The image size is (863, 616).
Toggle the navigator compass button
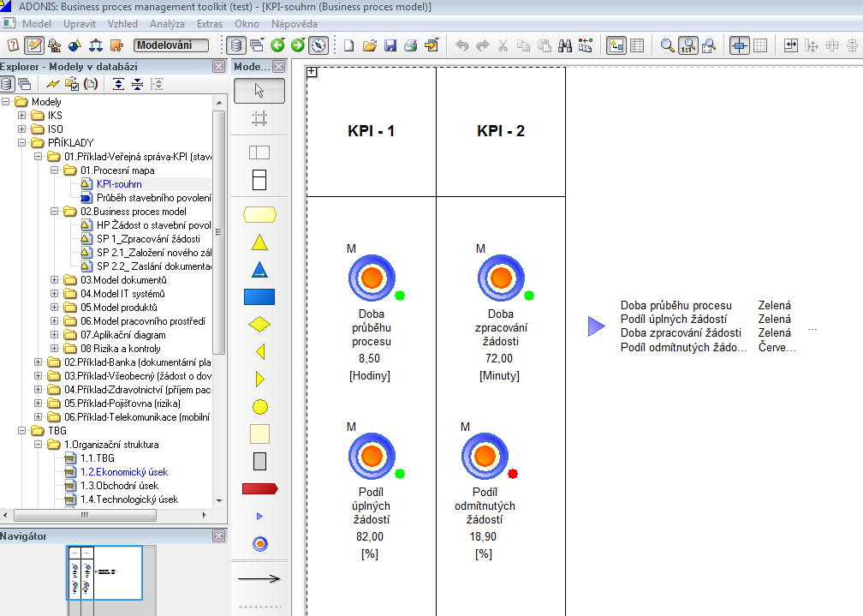tap(318, 45)
